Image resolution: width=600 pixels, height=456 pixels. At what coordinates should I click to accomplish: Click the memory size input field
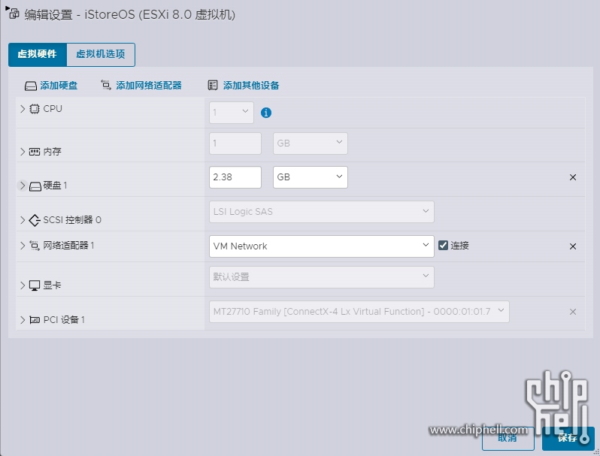point(235,143)
